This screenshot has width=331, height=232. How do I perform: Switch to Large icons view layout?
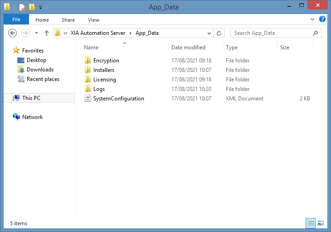[x=321, y=223]
